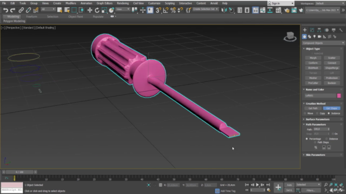Toggle the Window/Crossing selection icon
Screen dimensions: 346x194
[x=81, y=10]
